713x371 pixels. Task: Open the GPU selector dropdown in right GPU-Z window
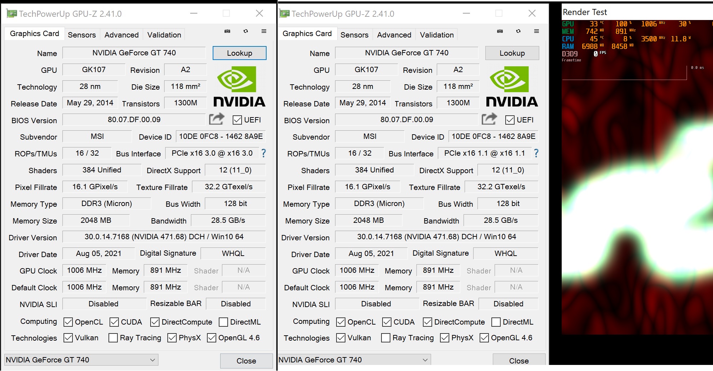tap(354, 360)
